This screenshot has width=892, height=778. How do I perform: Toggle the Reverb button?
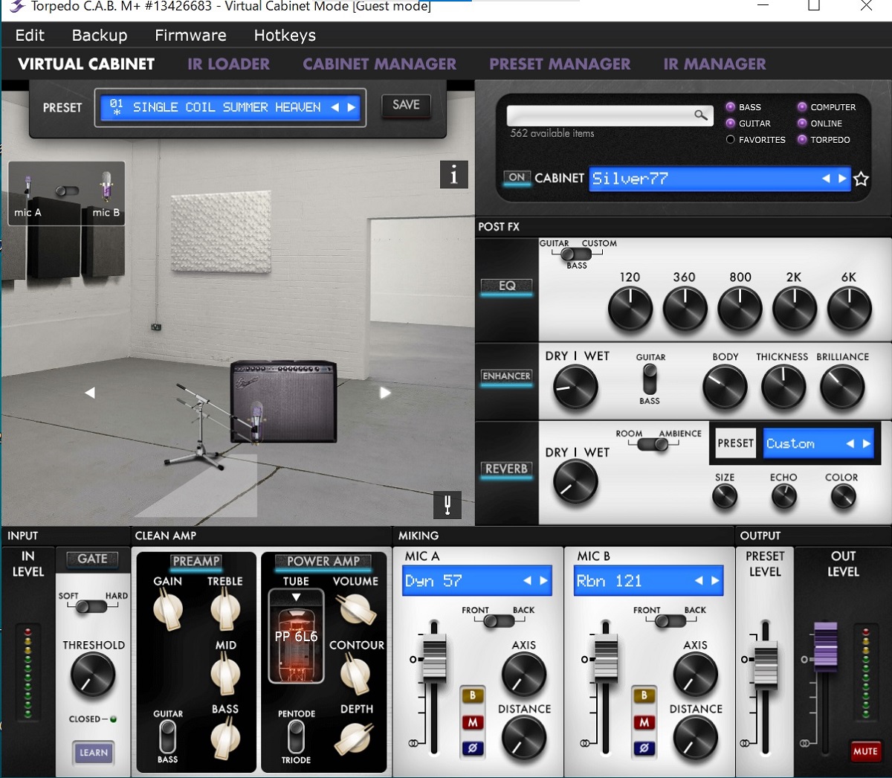pos(506,469)
